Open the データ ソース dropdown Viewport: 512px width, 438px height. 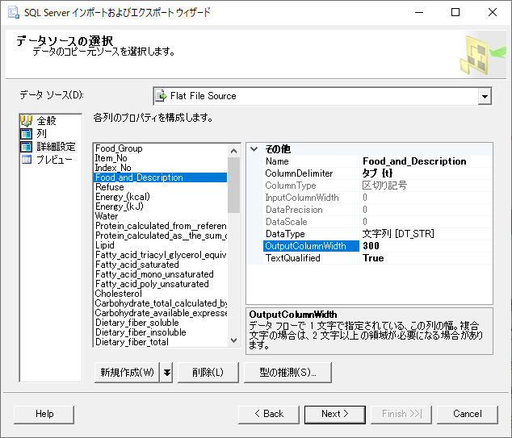click(484, 96)
